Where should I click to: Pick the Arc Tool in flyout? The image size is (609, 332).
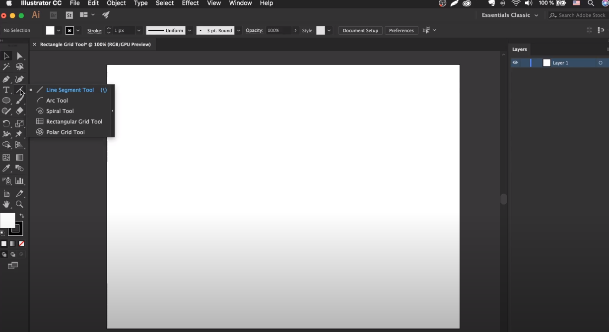click(x=57, y=101)
